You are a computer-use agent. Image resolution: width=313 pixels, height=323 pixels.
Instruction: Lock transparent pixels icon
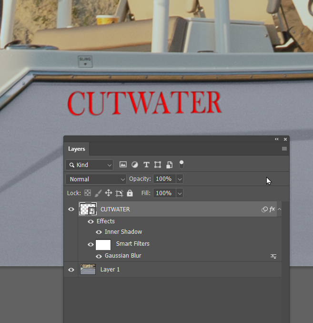coord(88,193)
